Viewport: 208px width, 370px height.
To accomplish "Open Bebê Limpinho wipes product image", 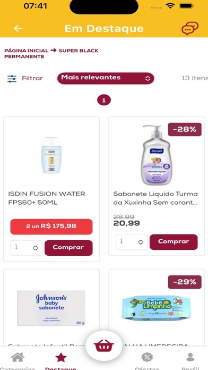I will [156, 308].
